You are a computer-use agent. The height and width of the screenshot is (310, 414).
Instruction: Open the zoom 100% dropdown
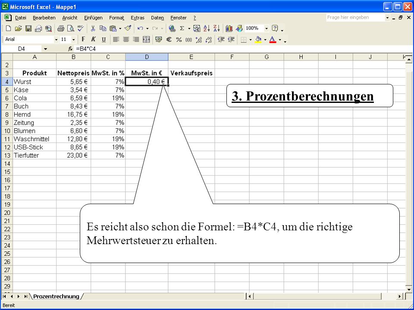coord(267,28)
